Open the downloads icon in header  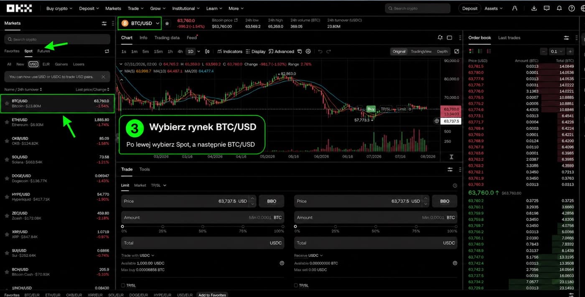coord(534,8)
